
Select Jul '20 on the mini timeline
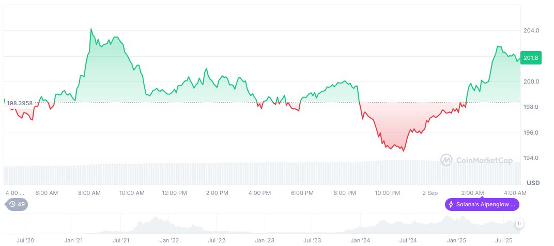coord(25,240)
